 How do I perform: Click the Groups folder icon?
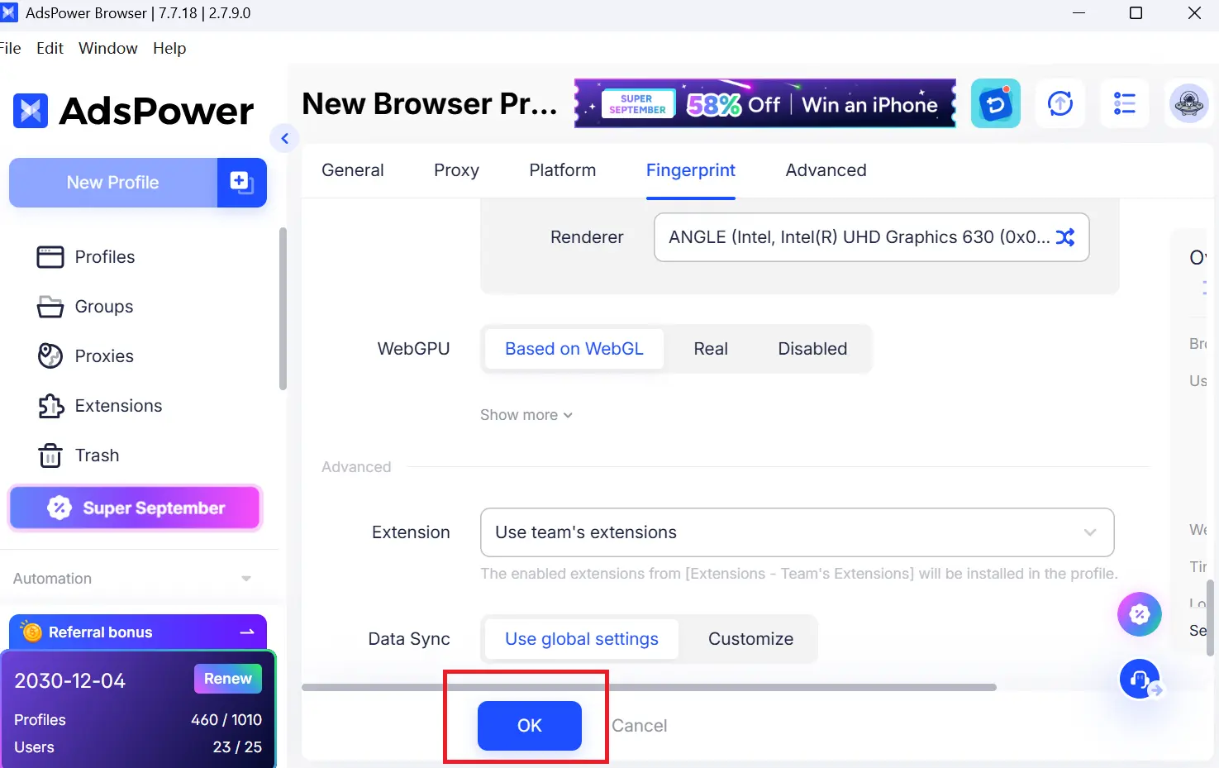click(50, 307)
